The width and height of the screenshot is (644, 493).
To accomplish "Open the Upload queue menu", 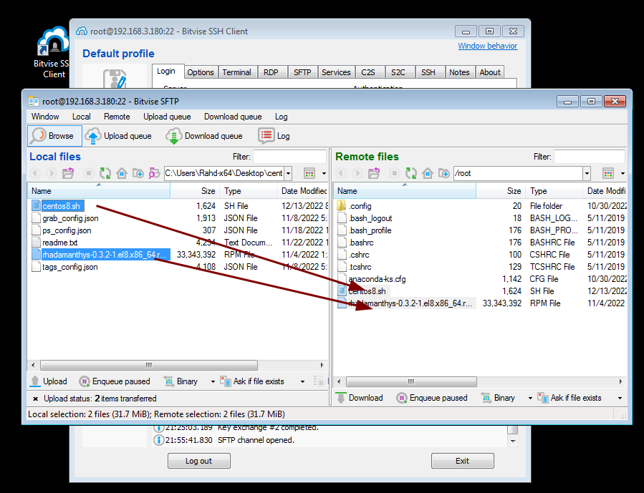I will coord(167,117).
